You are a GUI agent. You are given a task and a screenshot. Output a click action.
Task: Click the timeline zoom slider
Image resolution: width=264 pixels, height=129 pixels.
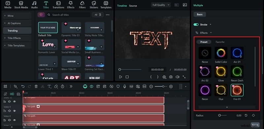click(x=161, y=86)
